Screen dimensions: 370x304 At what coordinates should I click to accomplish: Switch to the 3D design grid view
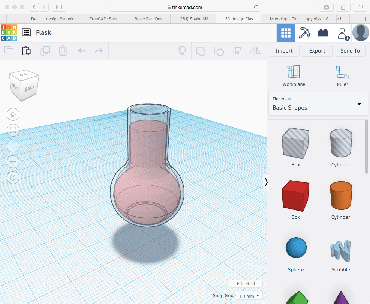pyautogui.click(x=286, y=33)
